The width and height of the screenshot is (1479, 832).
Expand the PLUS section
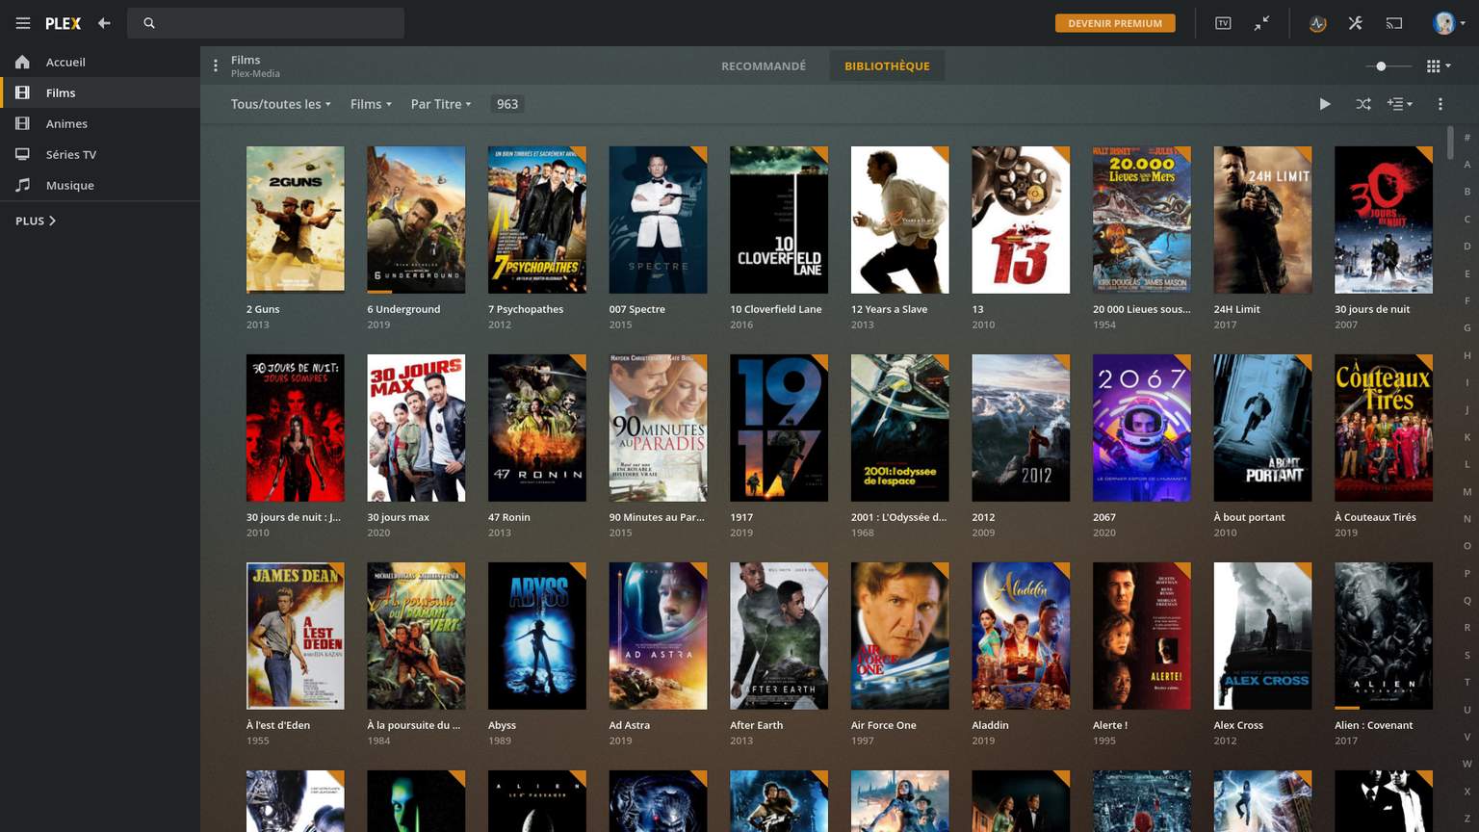[x=36, y=221]
